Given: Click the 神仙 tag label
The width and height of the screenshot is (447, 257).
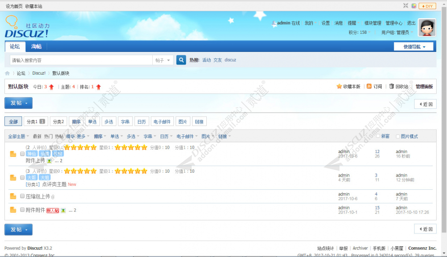Looking at the screenshot, I should point(31,154).
